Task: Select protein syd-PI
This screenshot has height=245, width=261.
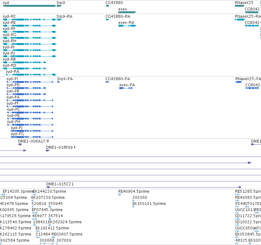Action: (x=30, y=82)
